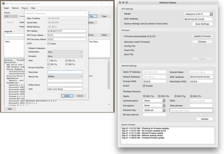
Task: Toggle 802.11a checkbox in Network Configuration dialog
Action: [49, 60]
